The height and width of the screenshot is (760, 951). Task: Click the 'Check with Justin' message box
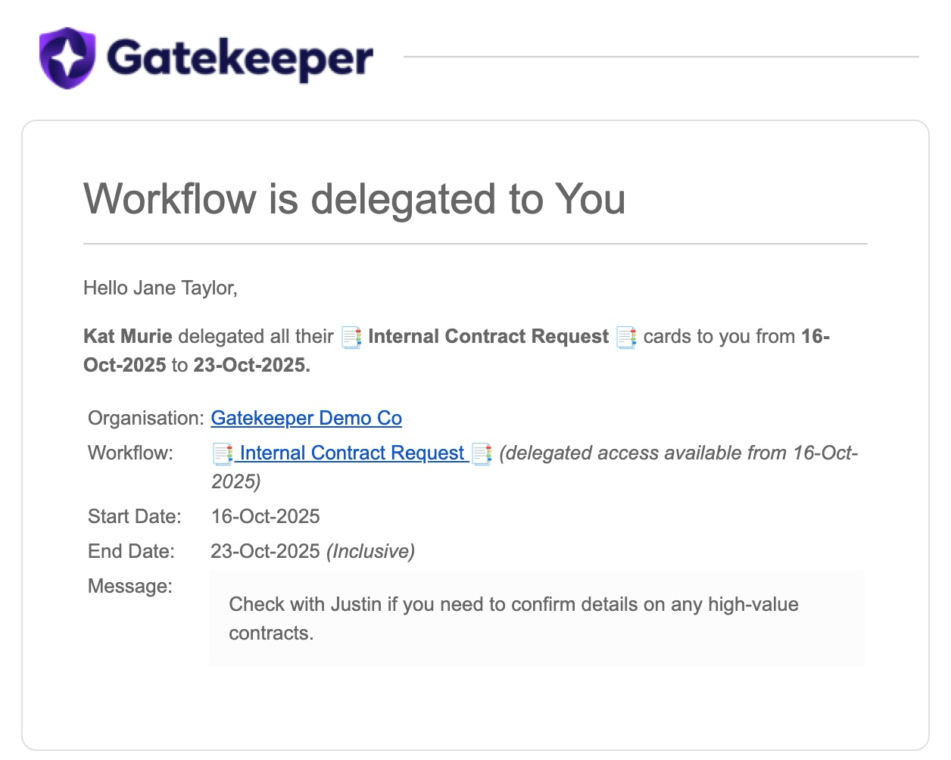[537, 618]
